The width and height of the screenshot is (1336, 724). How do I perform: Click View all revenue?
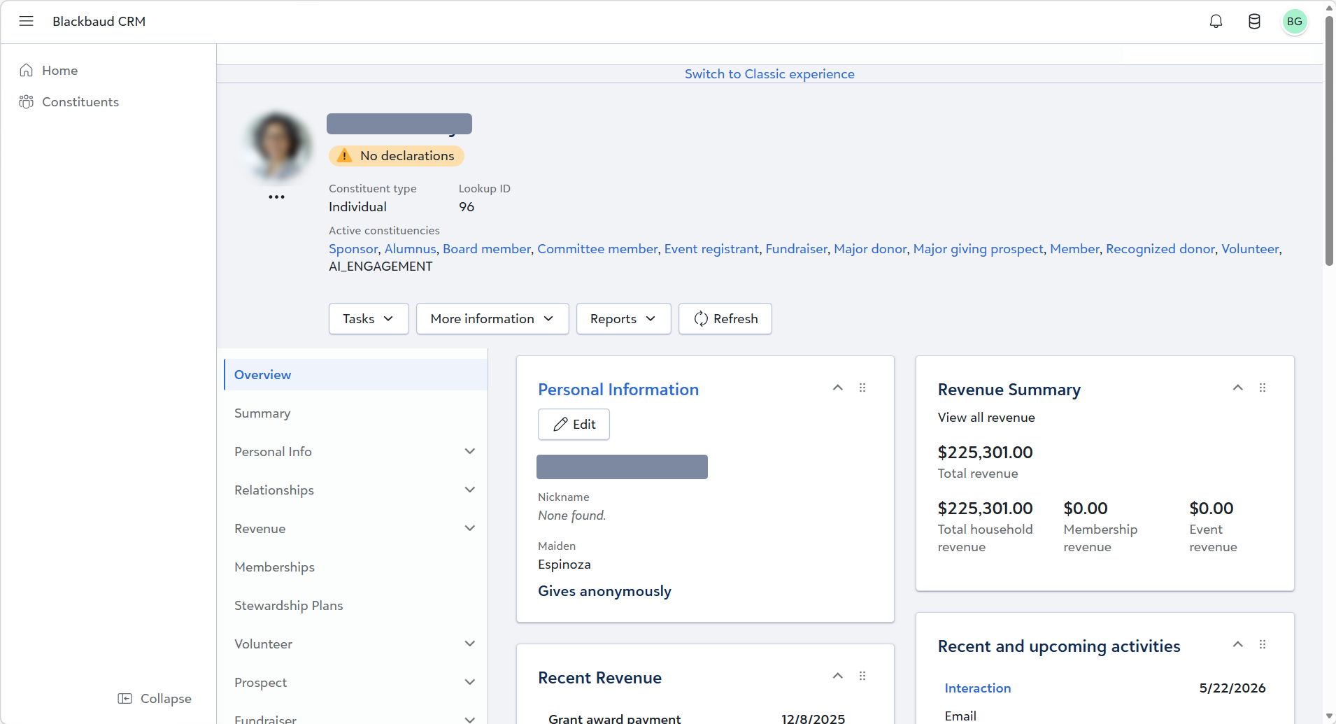986,418
